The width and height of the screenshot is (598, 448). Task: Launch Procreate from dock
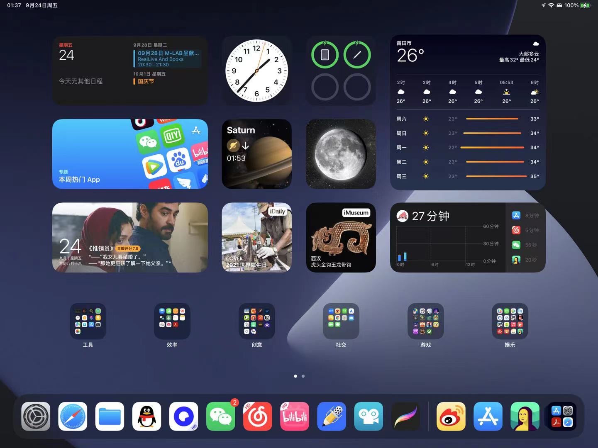click(x=405, y=416)
